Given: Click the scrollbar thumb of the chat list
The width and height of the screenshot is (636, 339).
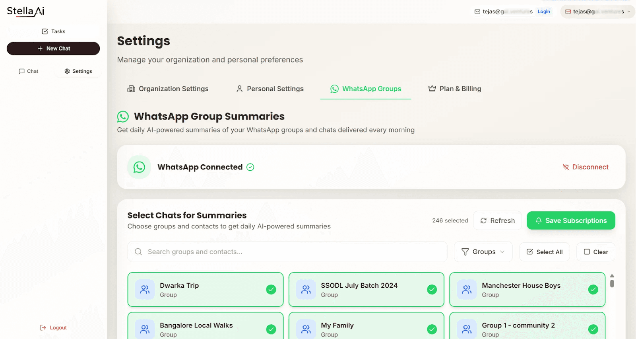Looking at the screenshot, I should pos(612,283).
